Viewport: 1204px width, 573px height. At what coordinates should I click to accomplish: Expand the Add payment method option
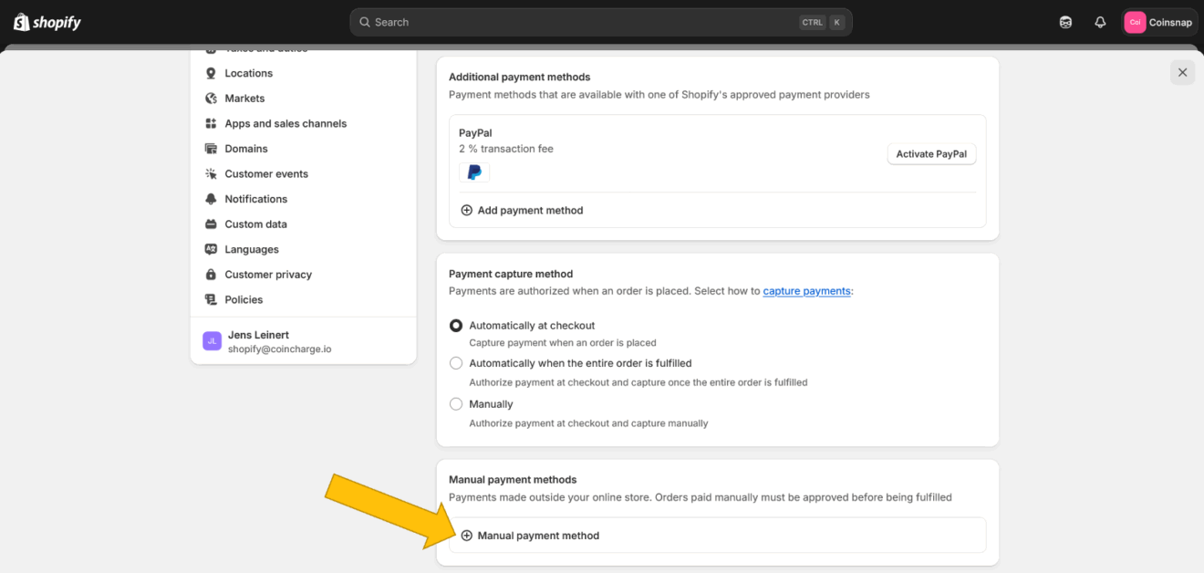point(522,211)
